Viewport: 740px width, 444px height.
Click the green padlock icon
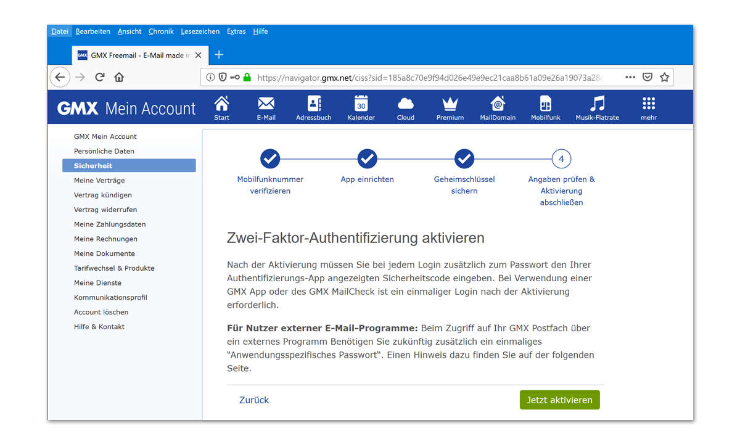point(247,77)
